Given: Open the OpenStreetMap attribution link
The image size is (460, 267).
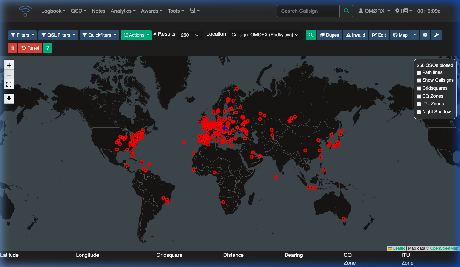Looking at the screenshot, I should coord(444,248).
